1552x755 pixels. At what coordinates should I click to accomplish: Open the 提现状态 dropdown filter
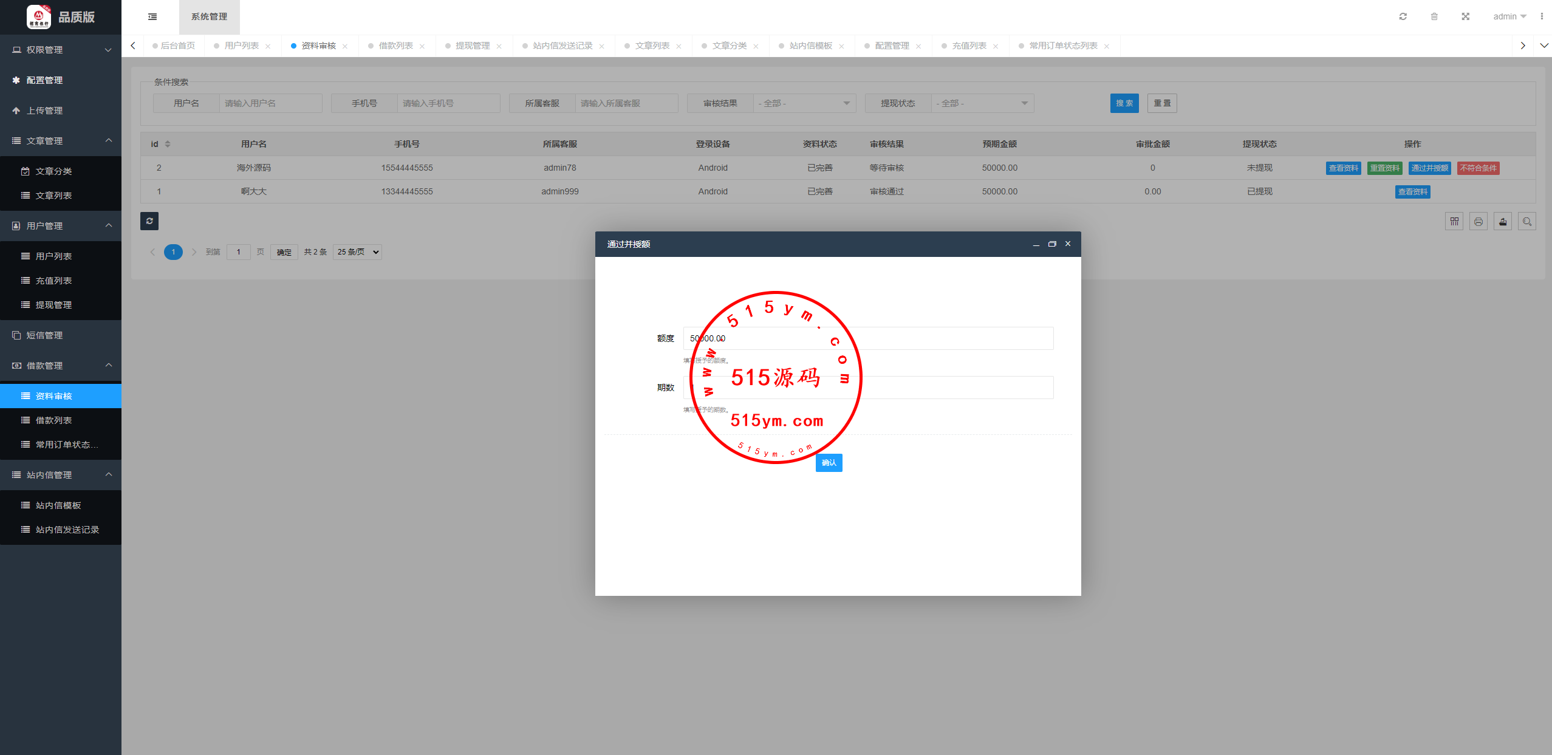[982, 103]
